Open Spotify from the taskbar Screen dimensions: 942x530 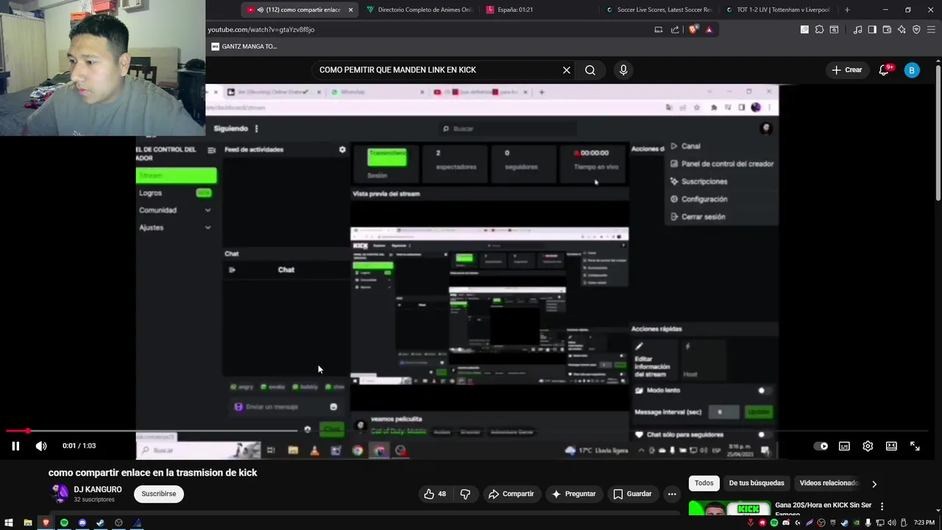64,523
